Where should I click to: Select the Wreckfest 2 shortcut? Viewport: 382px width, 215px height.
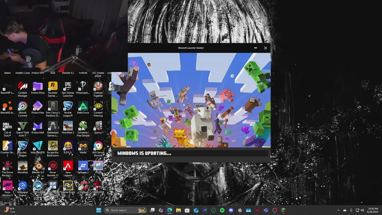pyautogui.click(x=68, y=128)
